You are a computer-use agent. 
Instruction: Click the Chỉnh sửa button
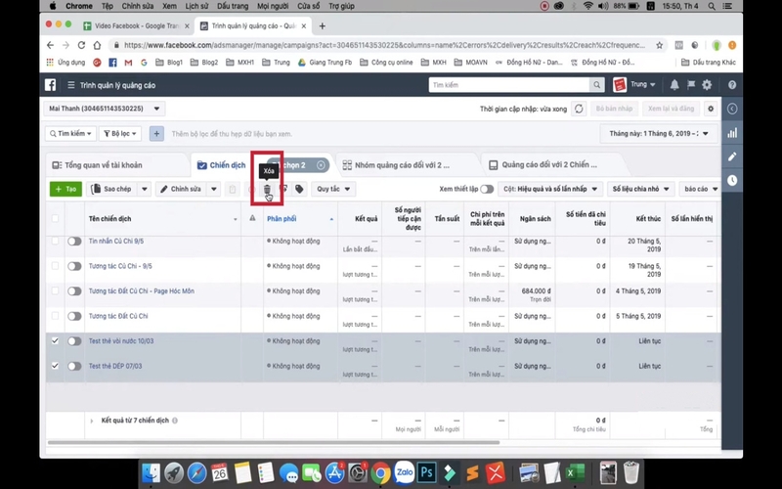182,189
